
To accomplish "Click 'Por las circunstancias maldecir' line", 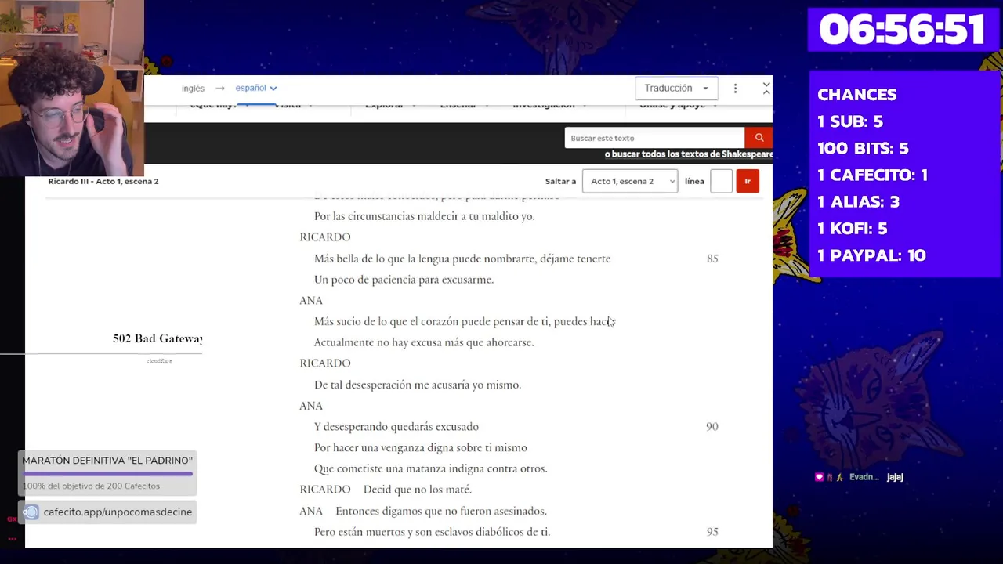I will click(425, 216).
